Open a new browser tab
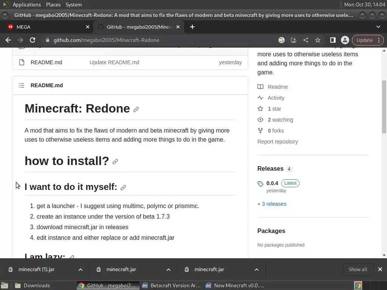 pyautogui.click(x=192, y=27)
